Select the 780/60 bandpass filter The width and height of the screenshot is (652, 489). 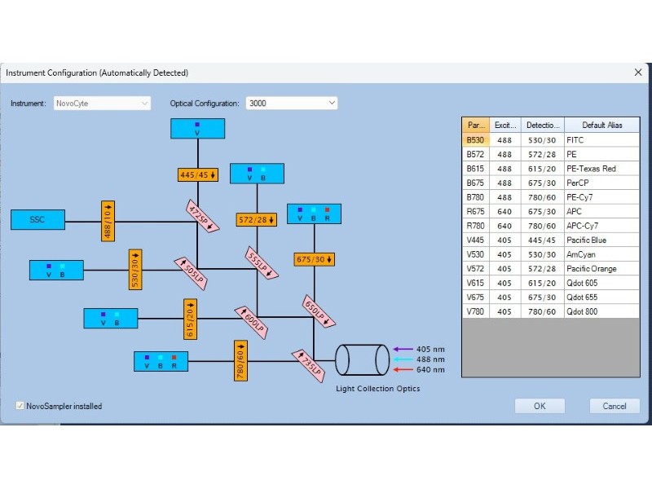(x=240, y=360)
